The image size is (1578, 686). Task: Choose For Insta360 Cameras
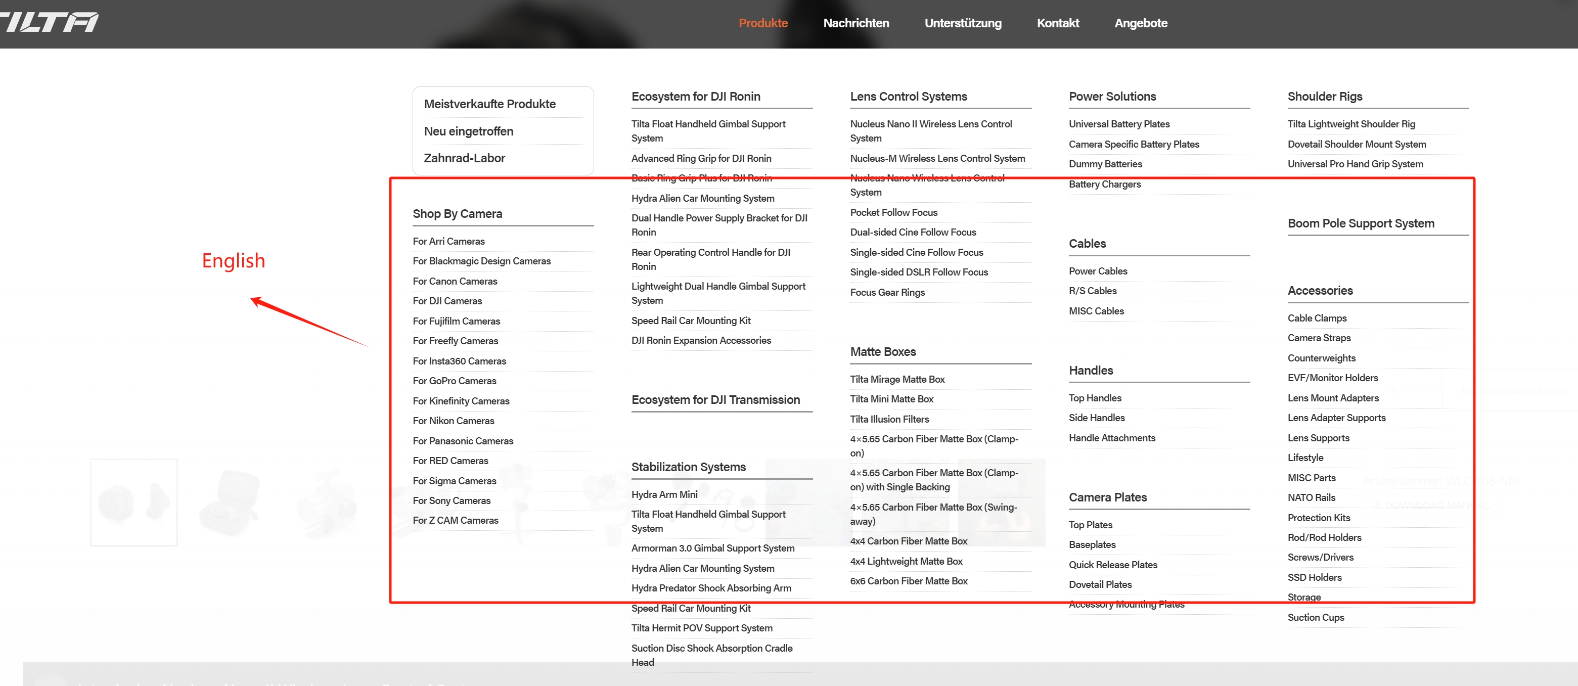pyautogui.click(x=459, y=361)
